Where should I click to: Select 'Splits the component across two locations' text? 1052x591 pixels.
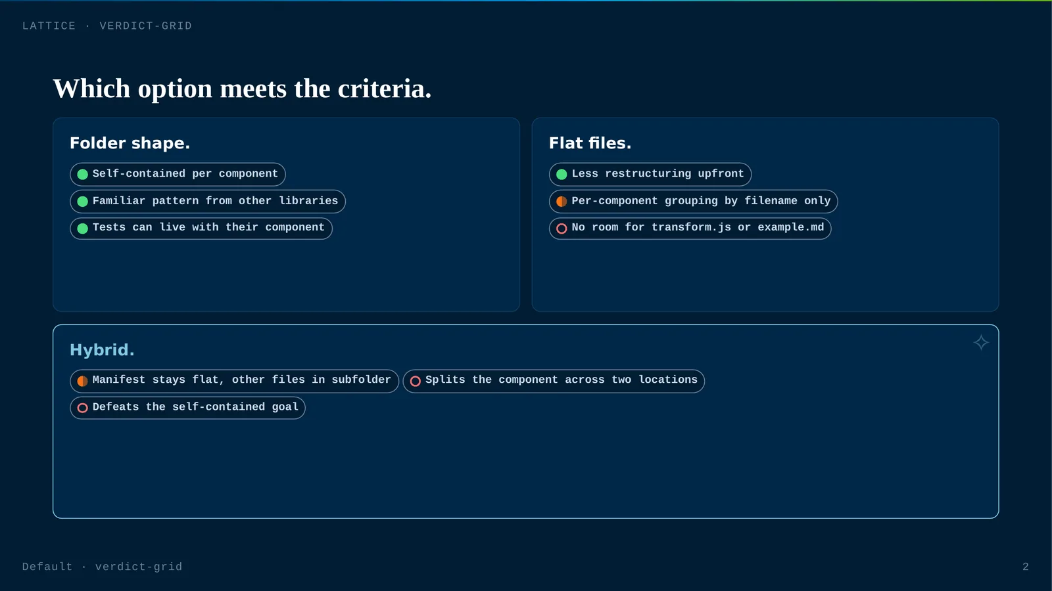point(561,380)
